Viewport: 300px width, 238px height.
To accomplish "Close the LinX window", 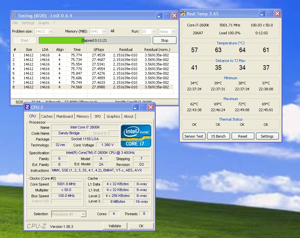I will tap(174, 15).
